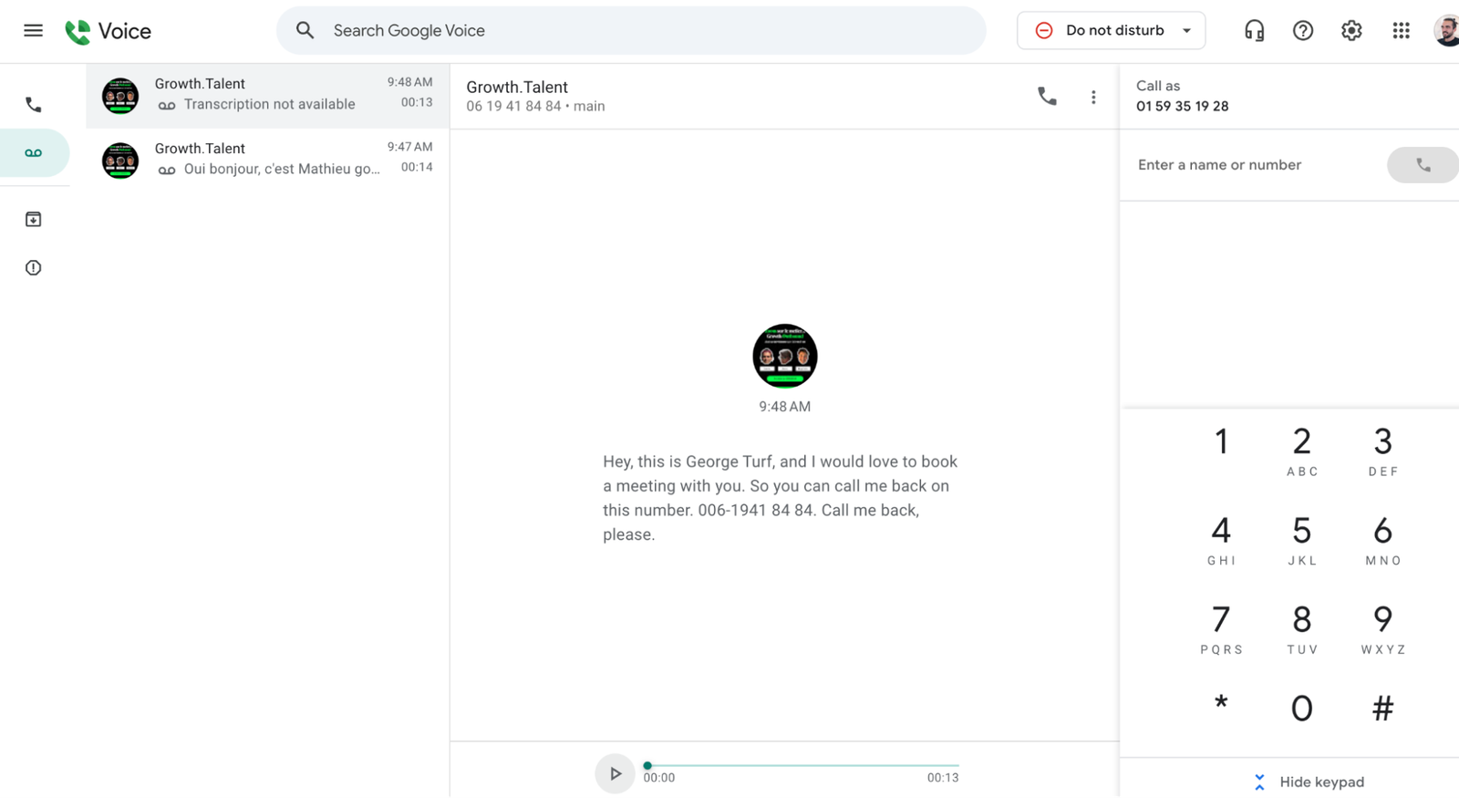
Task: Dial keypad digit 0
Action: [x=1302, y=709]
